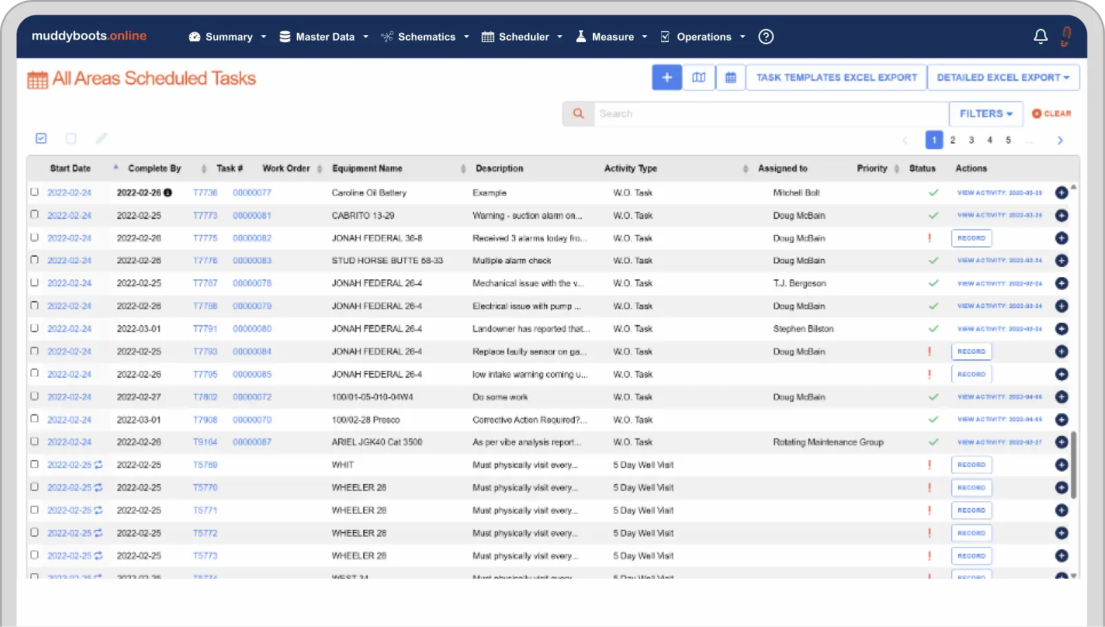1105x627 pixels.
Task: Click Task Templates Excel Export button
Action: tap(836, 78)
